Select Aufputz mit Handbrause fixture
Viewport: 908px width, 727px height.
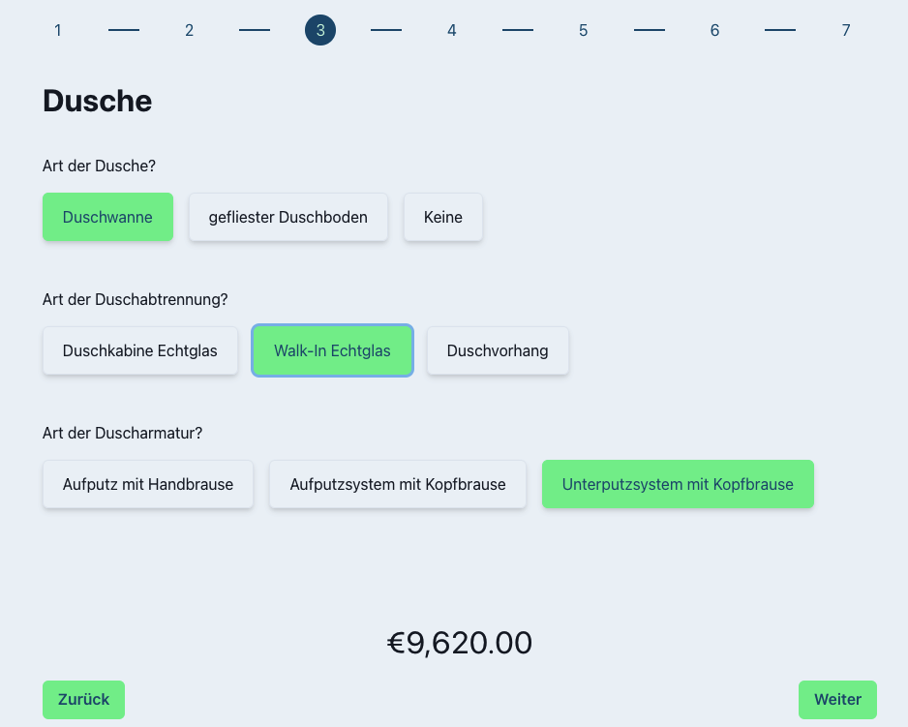click(147, 484)
